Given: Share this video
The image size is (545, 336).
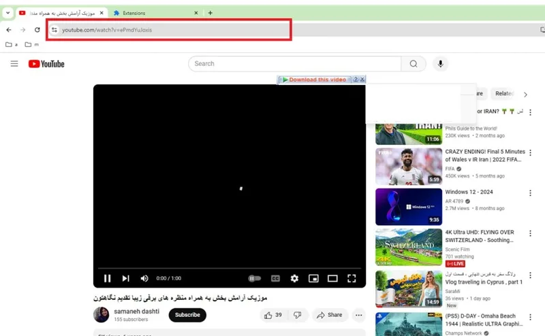Looking at the screenshot, I should (330, 315).
